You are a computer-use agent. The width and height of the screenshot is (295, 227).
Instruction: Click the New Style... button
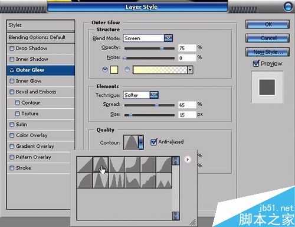coord(267,52)
